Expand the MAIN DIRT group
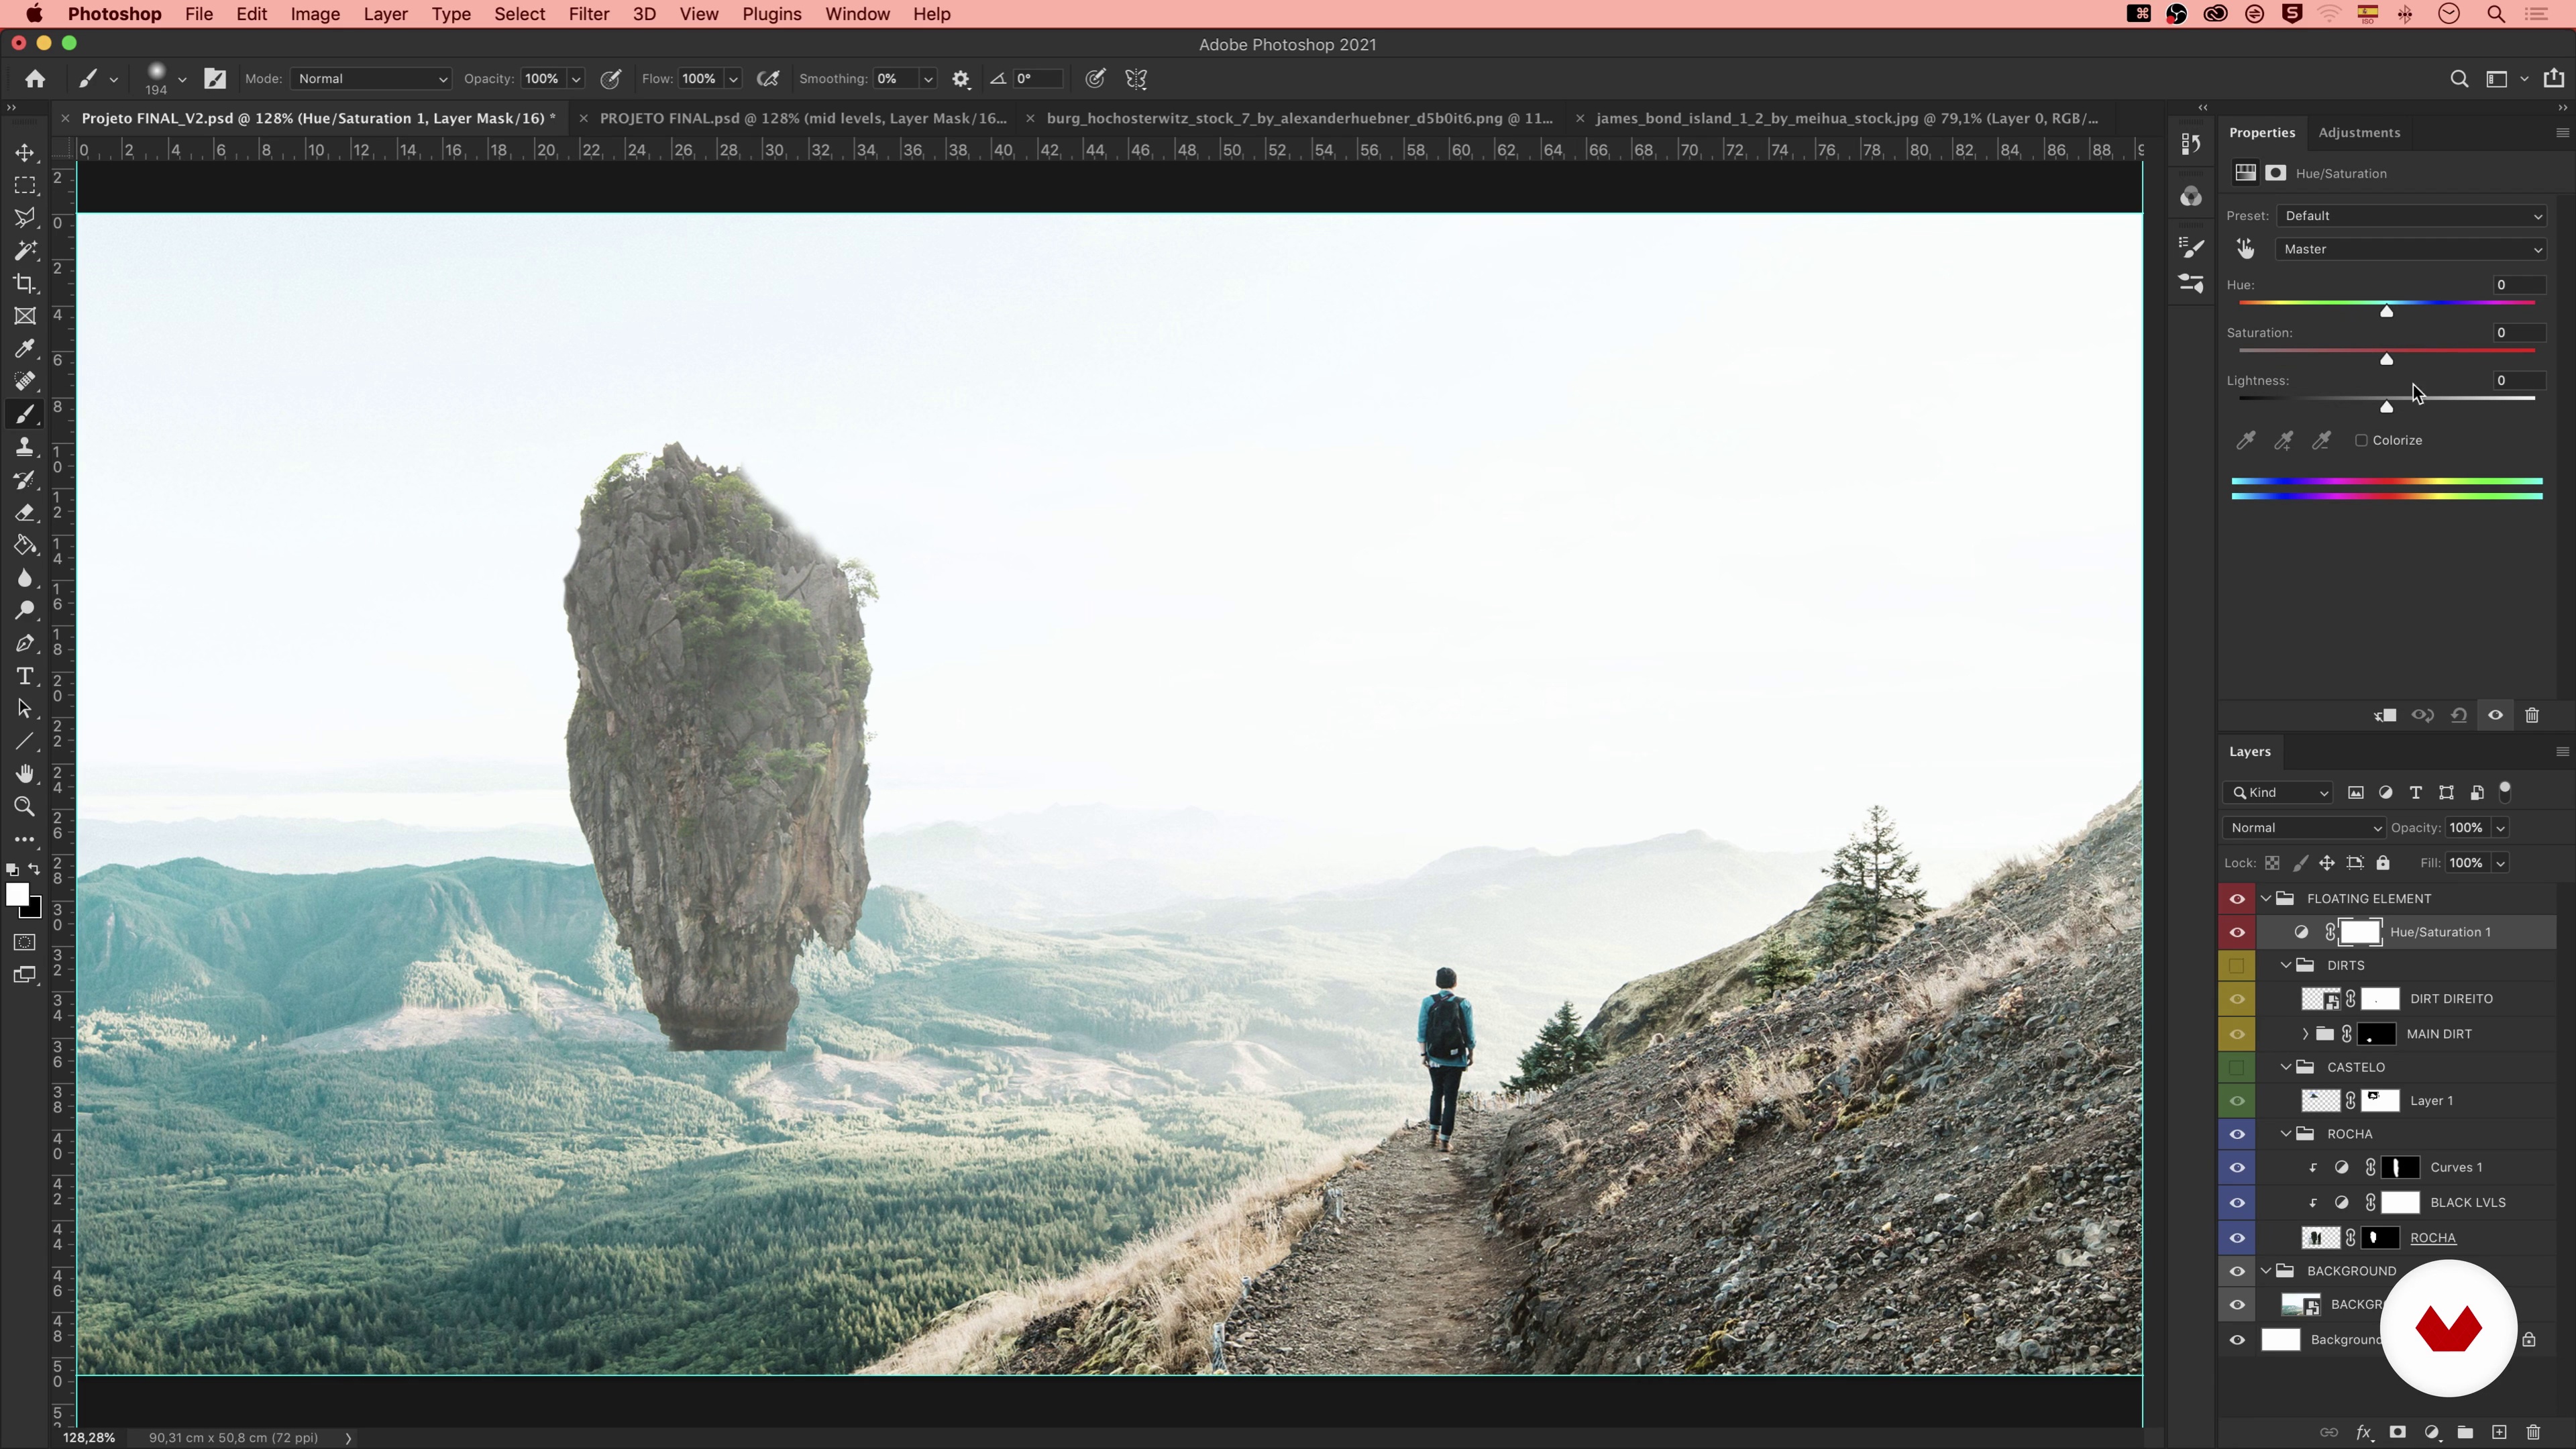 [2305, 1034]
